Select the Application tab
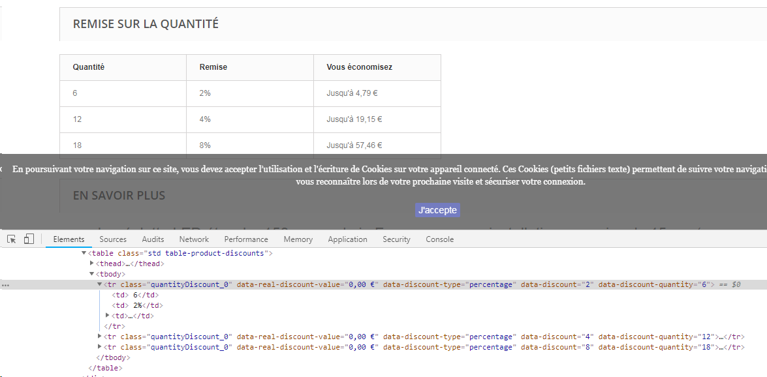Screen dimensions: 767x377 (347, 239)
